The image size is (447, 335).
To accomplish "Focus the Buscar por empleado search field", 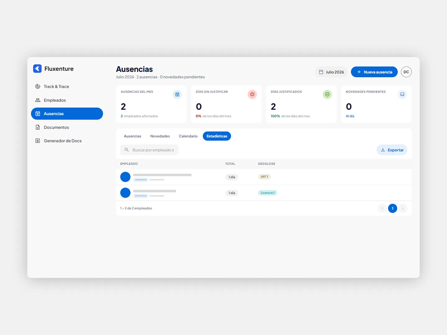I will coord(149,150).
